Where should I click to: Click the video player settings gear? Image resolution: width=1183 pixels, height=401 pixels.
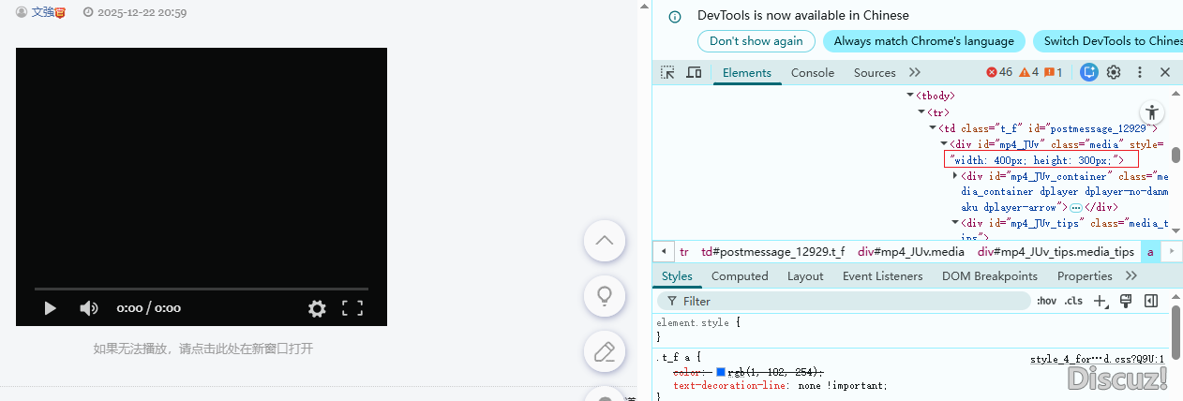coord(317,308)
